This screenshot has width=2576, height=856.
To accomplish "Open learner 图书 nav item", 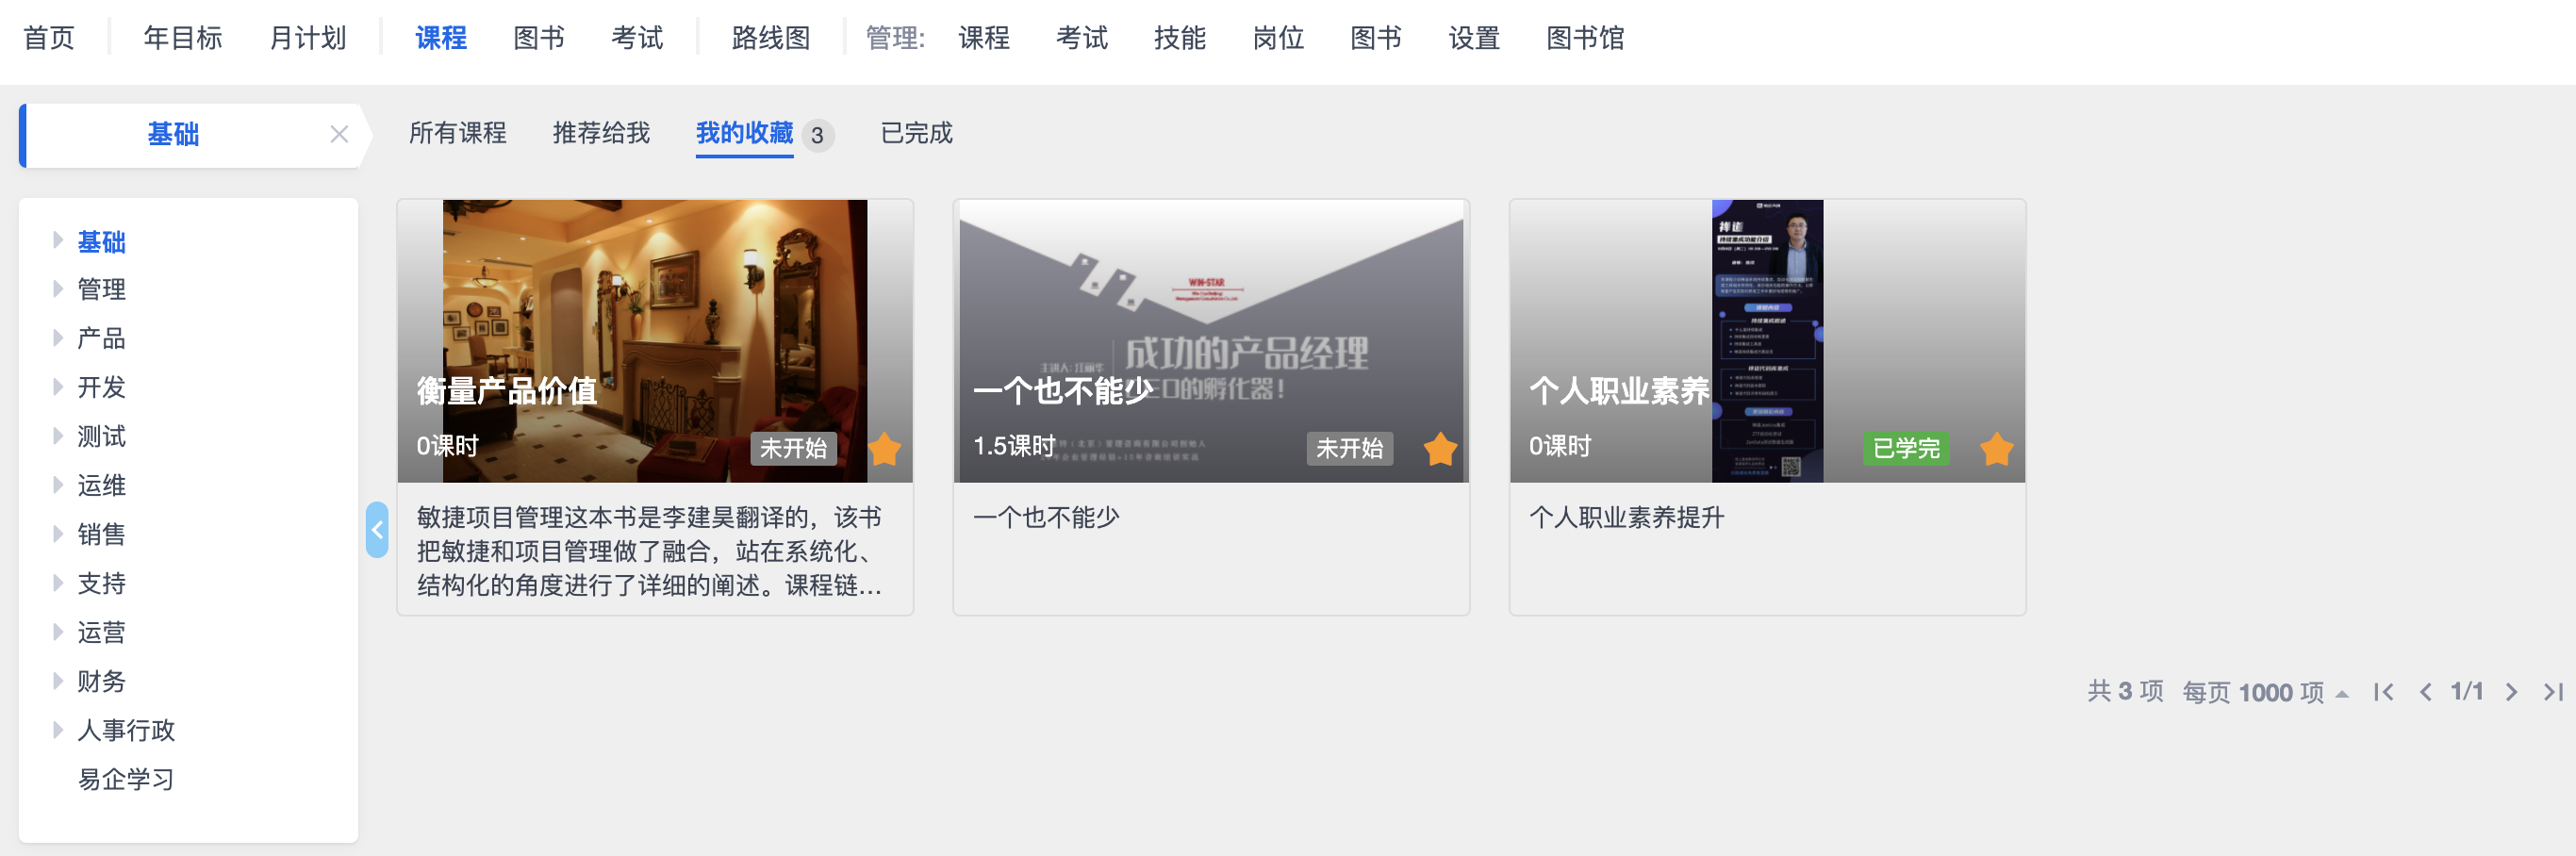I will (539, 38).
